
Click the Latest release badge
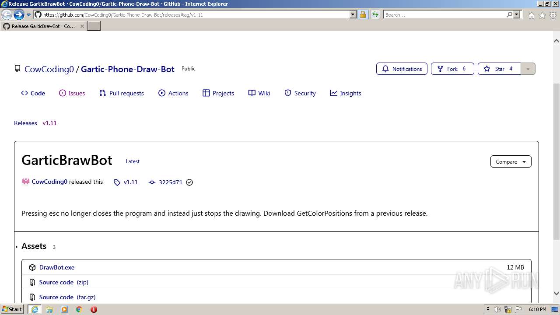[x=133, y=161]
